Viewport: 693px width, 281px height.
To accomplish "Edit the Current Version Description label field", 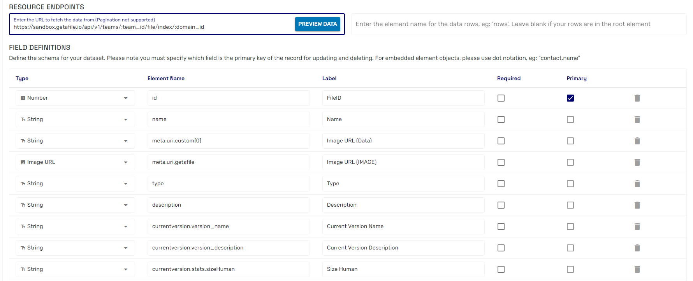I will (403, 248).
